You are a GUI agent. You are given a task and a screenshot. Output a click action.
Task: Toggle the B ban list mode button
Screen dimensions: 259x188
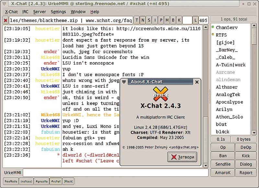coord(173,20)
